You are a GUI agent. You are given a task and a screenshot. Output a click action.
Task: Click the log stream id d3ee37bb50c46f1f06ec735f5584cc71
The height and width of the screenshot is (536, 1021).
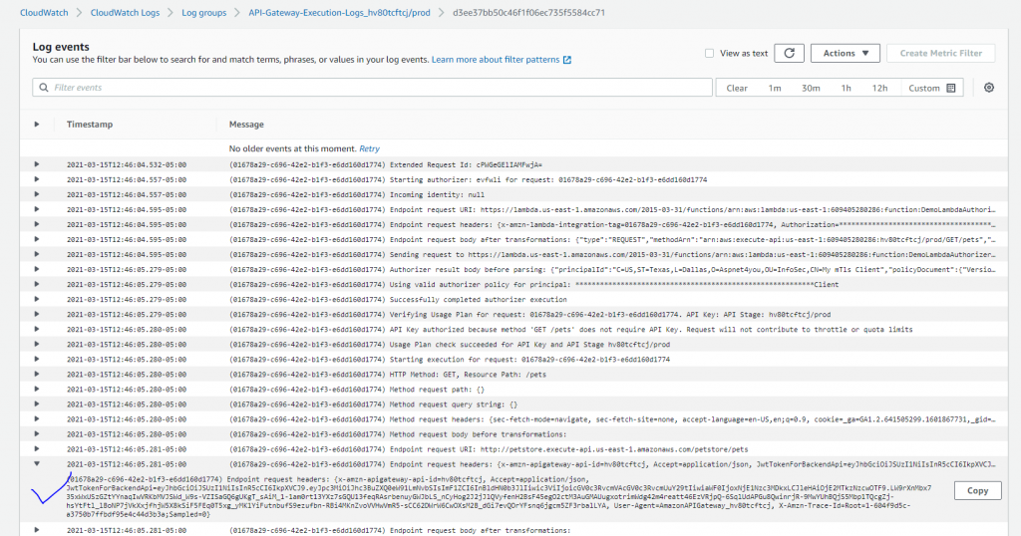pyautogui.click(x=528, y=12)
